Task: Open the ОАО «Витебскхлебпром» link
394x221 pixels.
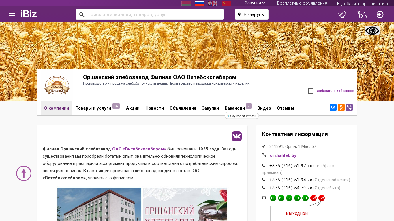Action: (139, 149)
